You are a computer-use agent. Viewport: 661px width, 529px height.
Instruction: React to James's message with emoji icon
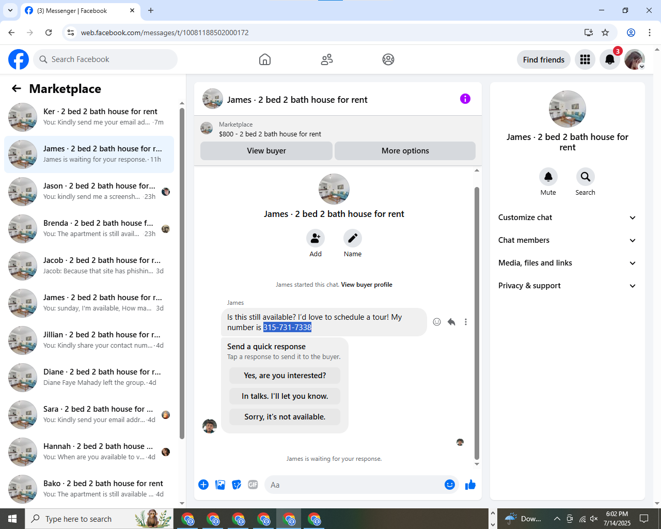click(437, 322)
